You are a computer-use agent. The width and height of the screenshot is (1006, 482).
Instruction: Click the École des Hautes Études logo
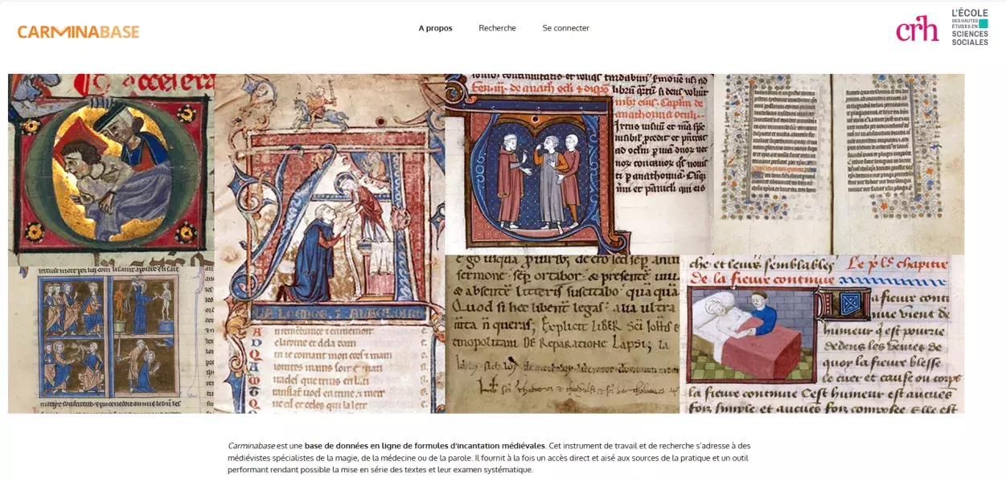click(x=970, y=27)
